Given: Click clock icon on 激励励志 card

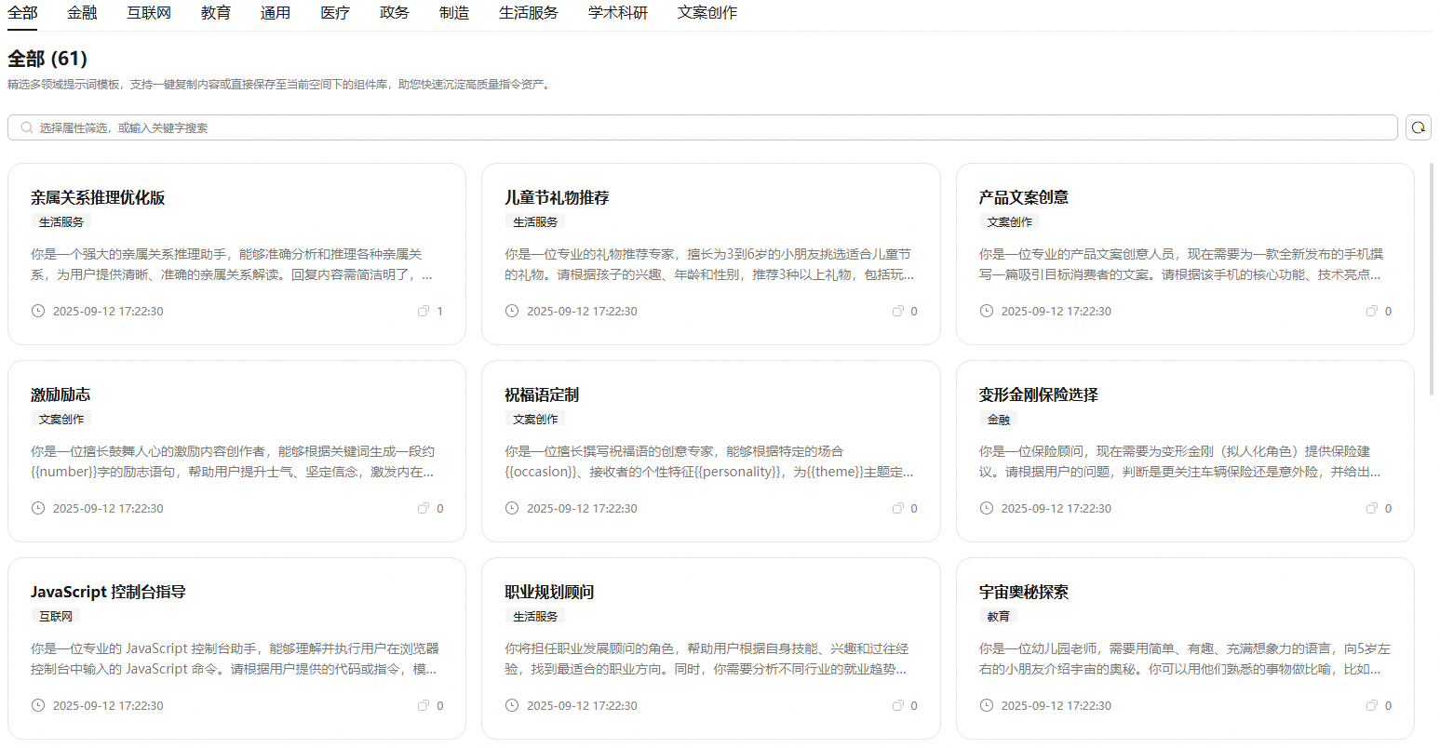Looking at the screenshot, I should pos(38,508).
